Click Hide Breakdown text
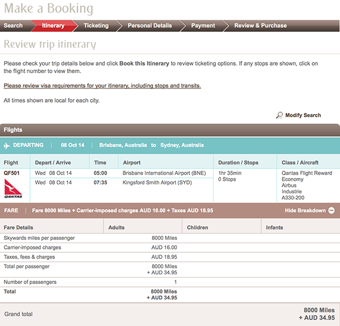The image size is (340, 326). pos(305,210)
